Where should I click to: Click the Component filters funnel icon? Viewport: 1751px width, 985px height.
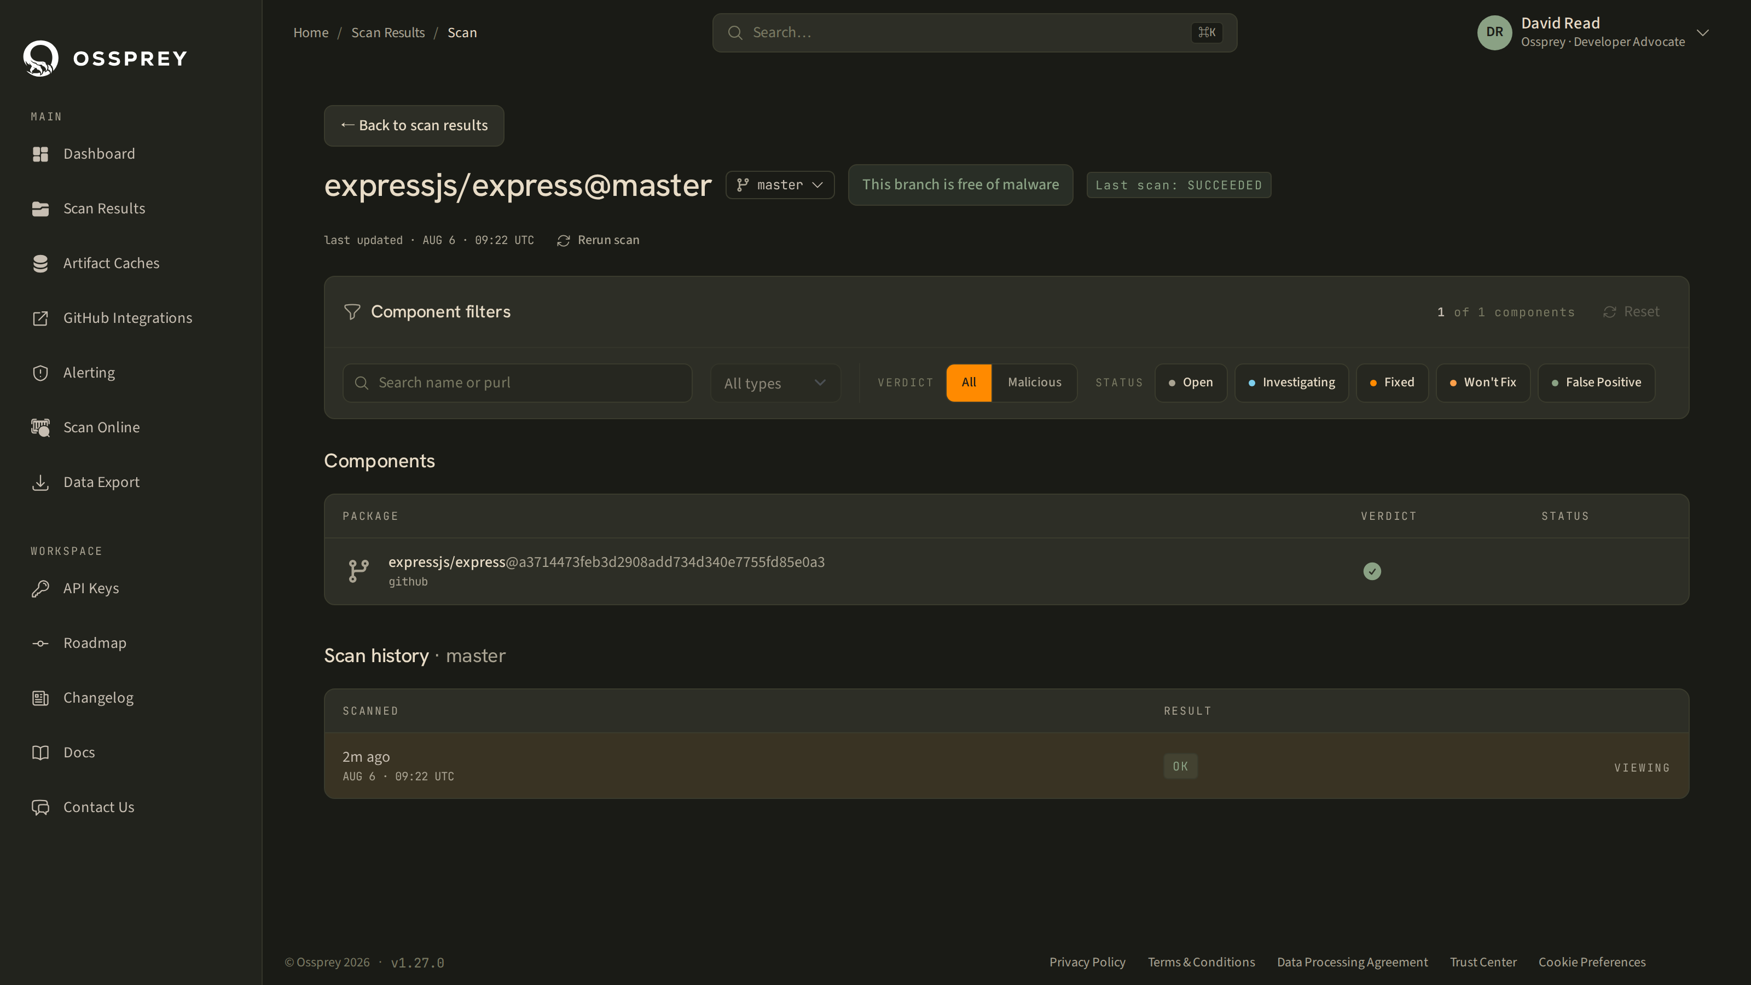click(352, 311)
